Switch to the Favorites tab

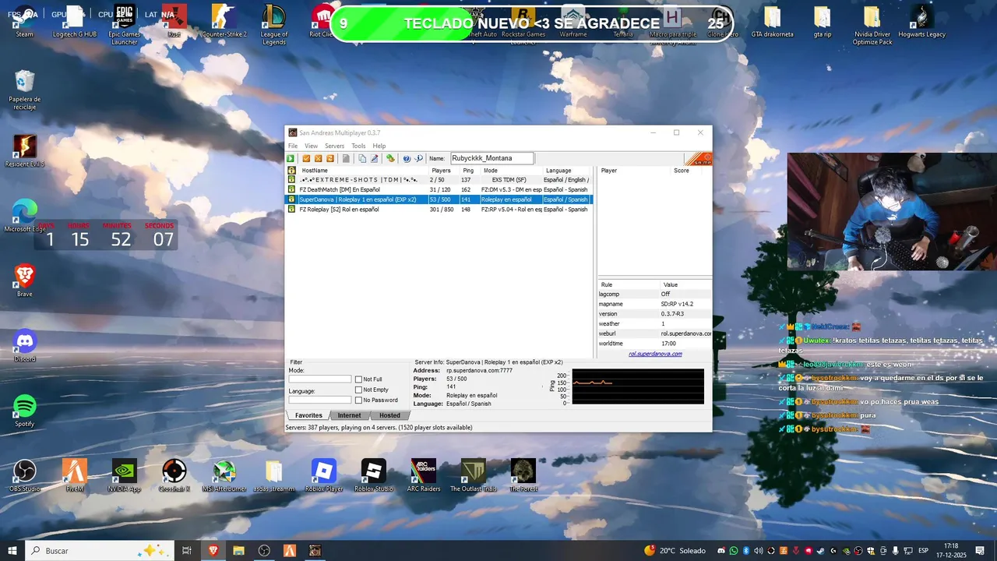pos(308,415)
